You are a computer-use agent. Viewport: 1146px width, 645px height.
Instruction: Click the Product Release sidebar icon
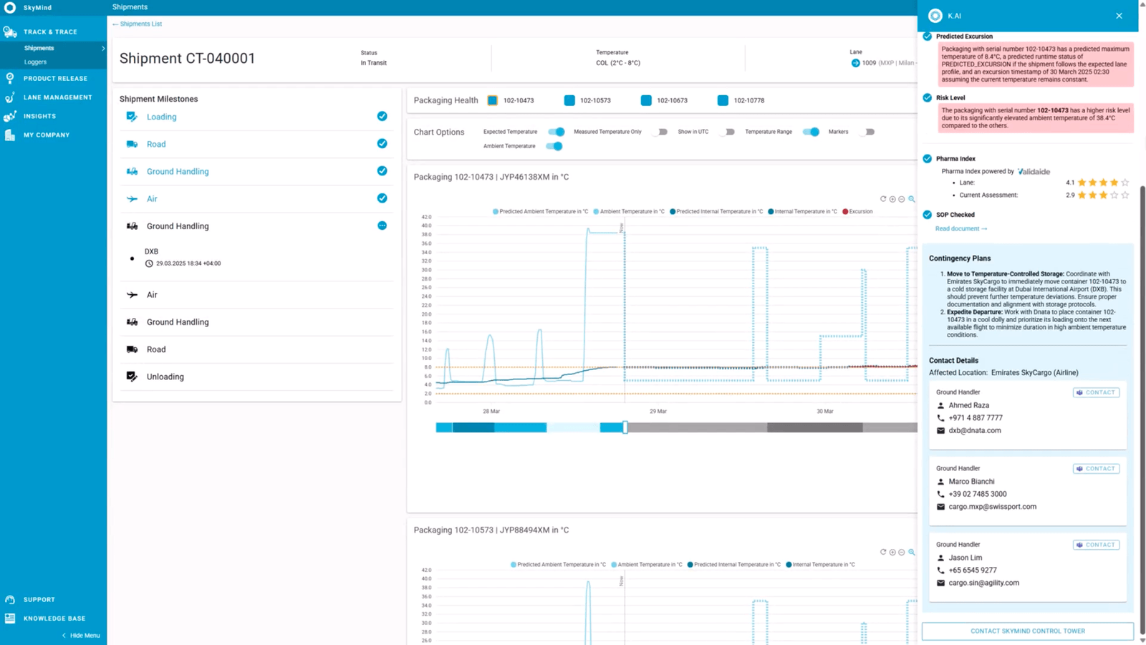pos(10,78)
